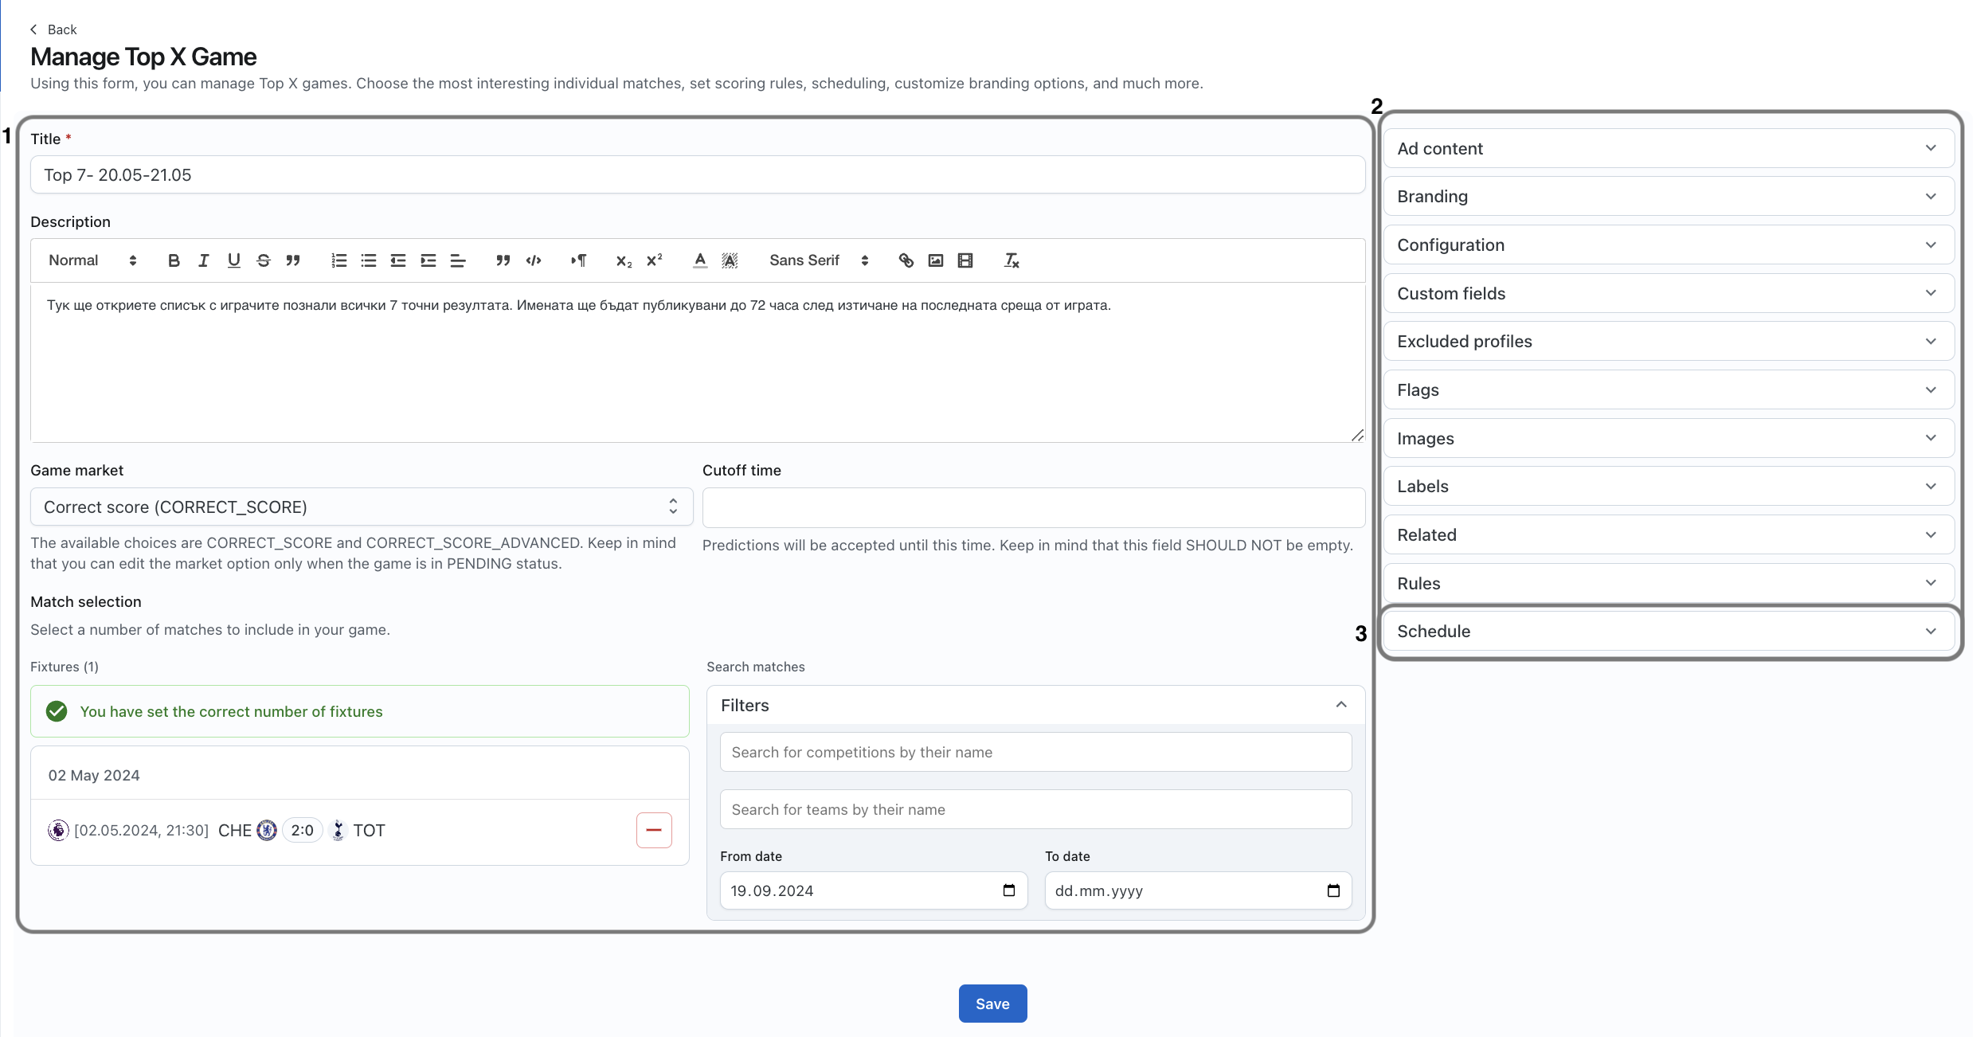Viewport: 1980px width, 1037px height.
Task: Click the 'Fixtures (1)' label
Action: click(65, 667)
